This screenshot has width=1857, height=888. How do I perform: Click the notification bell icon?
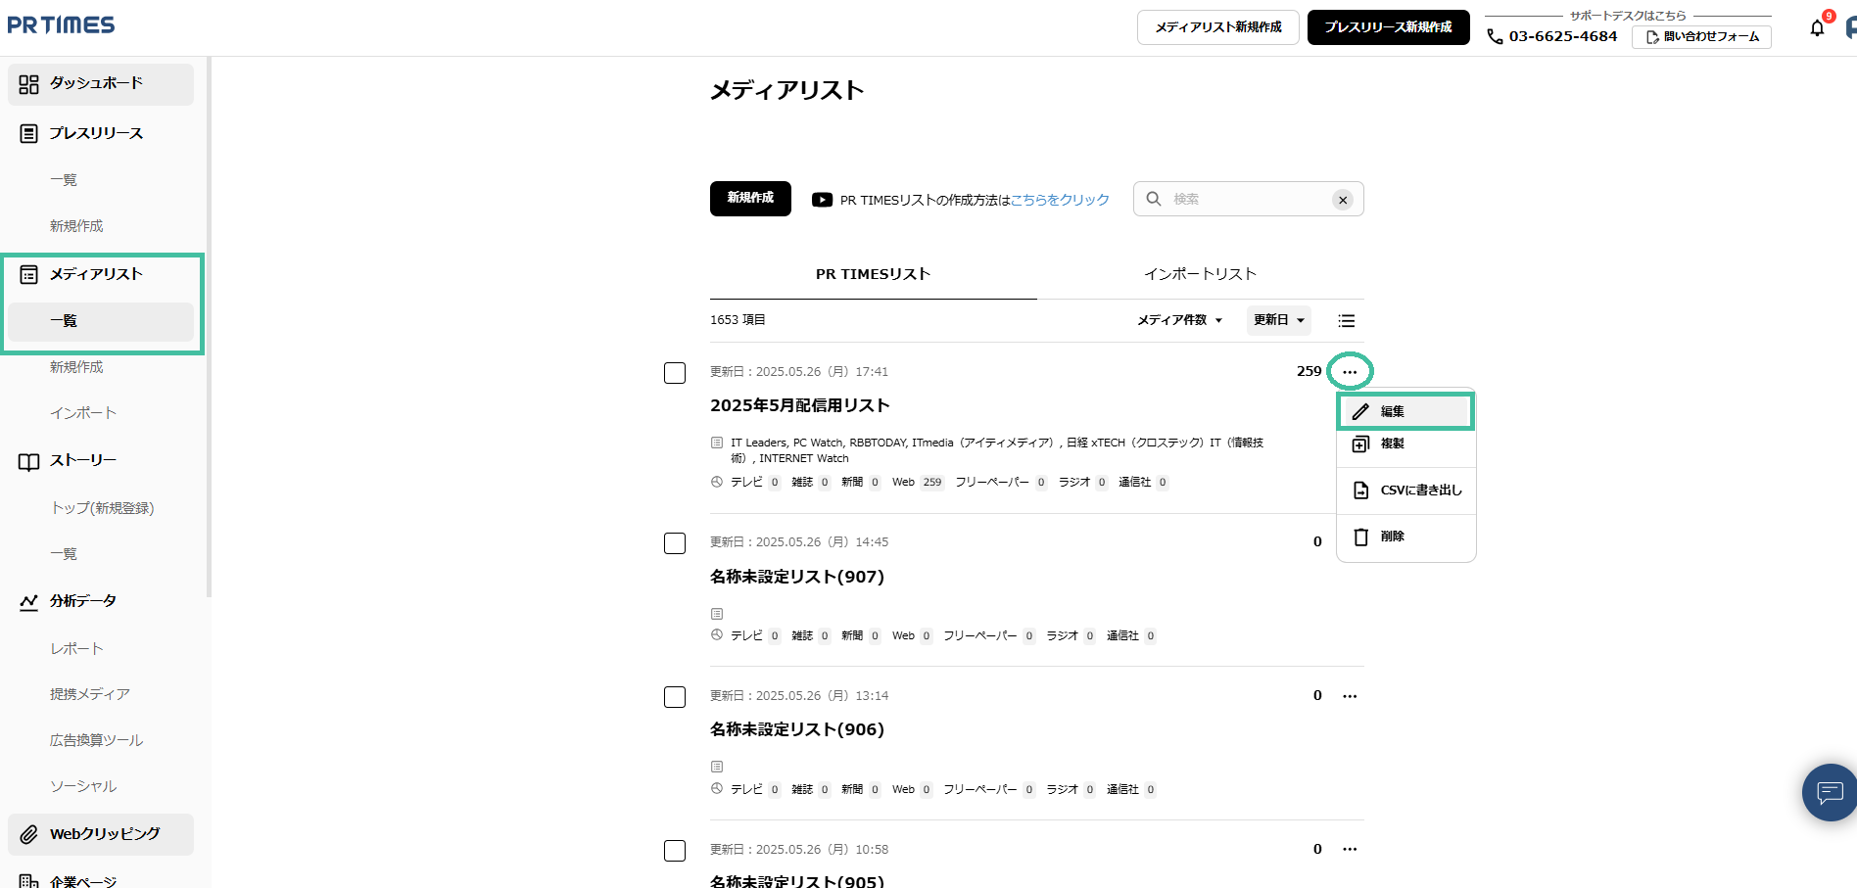[x=1817, y=28]
